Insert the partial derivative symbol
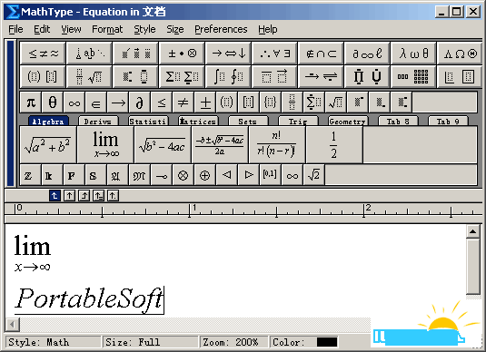This screenshot has height=352, width=486. coord(140,103)
